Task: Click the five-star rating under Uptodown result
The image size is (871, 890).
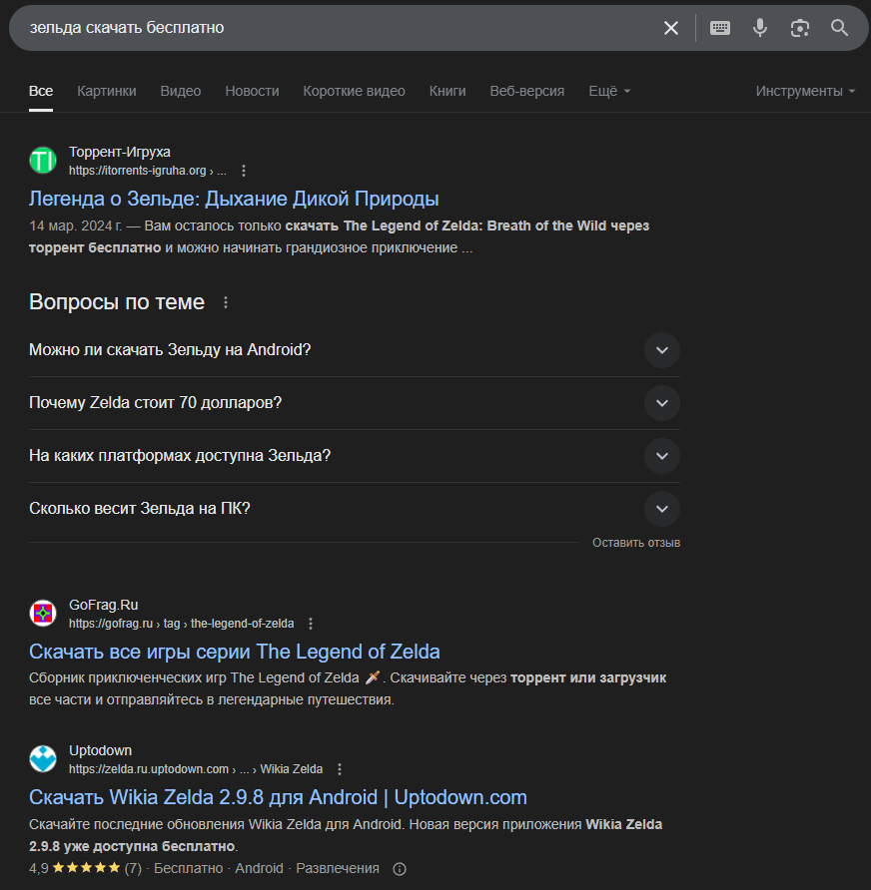Action: 86,867
